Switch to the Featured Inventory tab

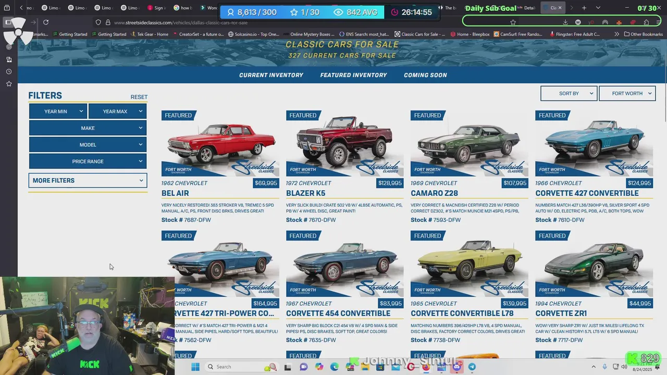(353, 75)
